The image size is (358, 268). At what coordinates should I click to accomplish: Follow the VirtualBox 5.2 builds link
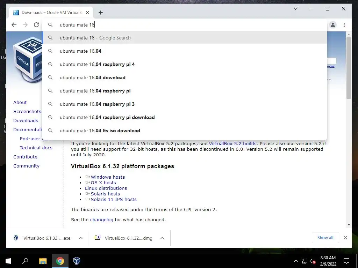232,143
